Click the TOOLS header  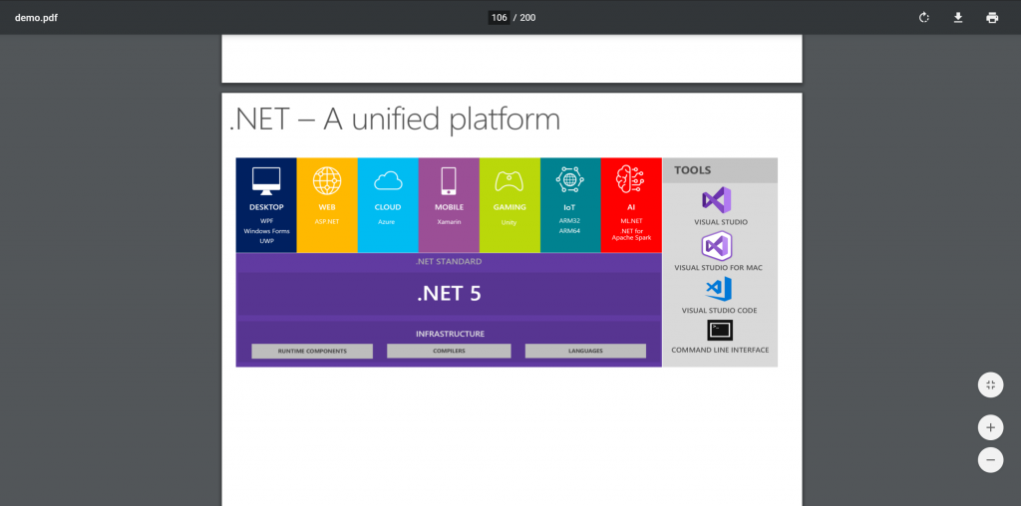pos(692,170)
